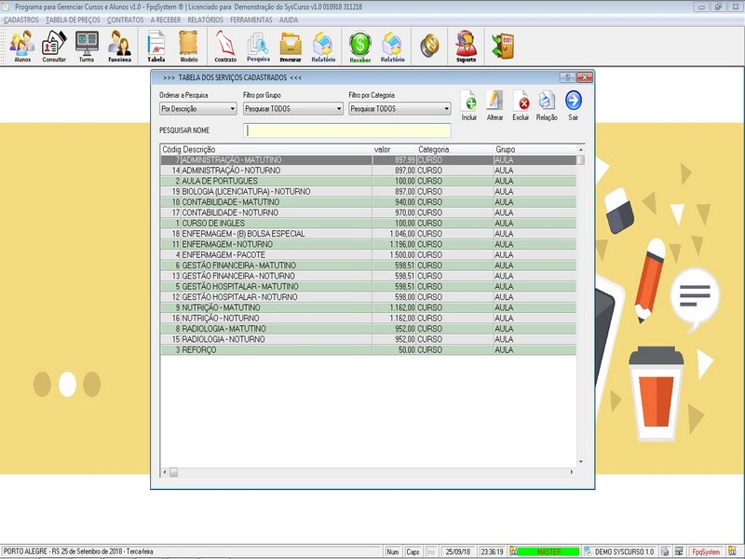The image size is (745, 559).
Task: Click the horizontal scrollbar of the table
Action: coord(372,472)
